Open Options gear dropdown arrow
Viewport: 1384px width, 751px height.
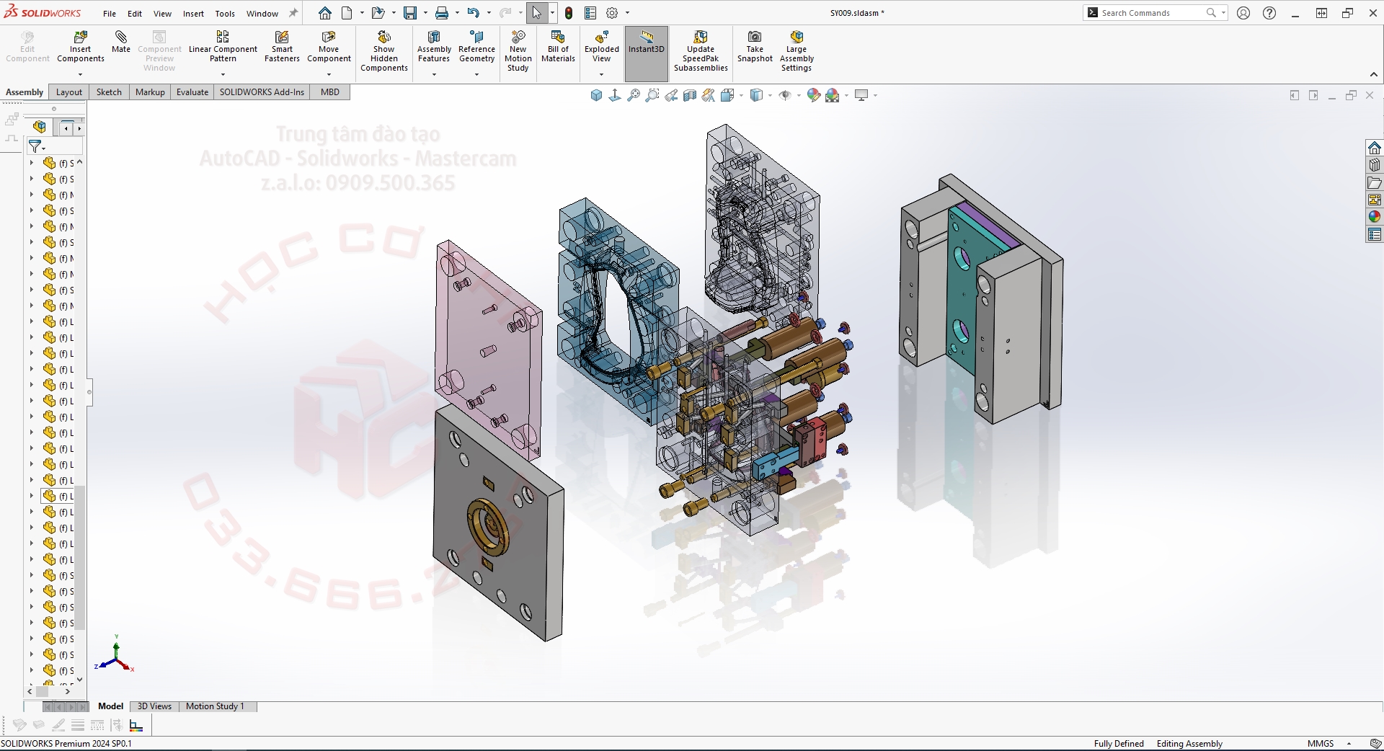pyautogui.click(x=627, y=13)
